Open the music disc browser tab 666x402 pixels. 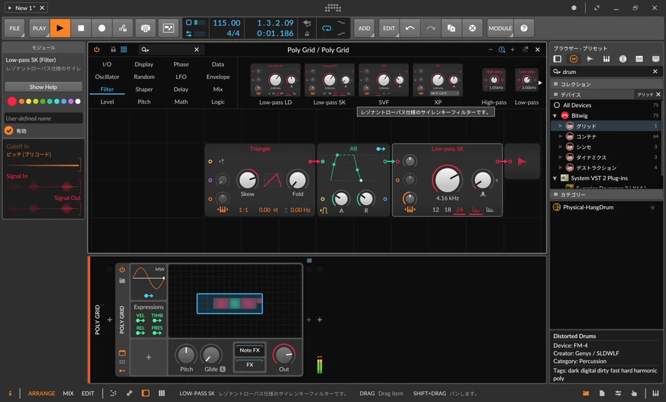point(623,59)
